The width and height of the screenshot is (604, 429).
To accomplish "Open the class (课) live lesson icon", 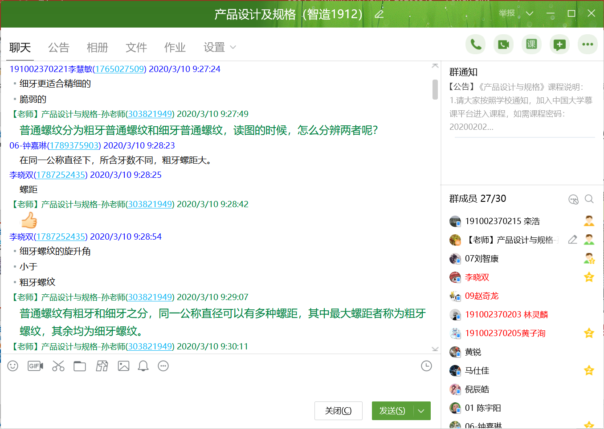I will coord(531,44).
